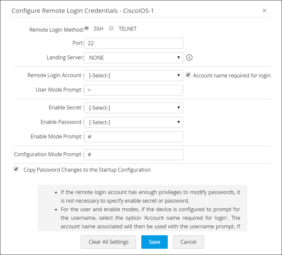Click the SSH label text

tap(98, 29)
